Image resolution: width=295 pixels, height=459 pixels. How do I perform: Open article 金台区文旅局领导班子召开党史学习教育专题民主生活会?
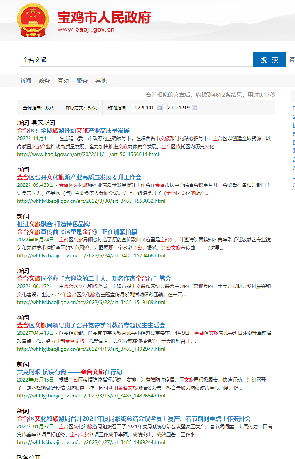[x=91, y=325]
